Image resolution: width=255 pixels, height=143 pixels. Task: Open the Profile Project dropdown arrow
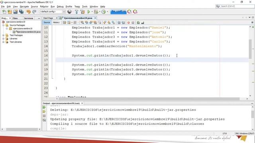point(107,12)
